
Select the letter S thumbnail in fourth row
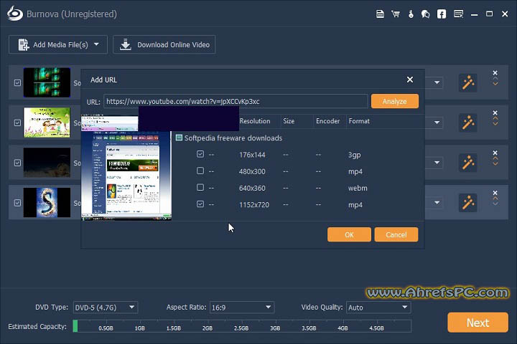coord(47,202)
